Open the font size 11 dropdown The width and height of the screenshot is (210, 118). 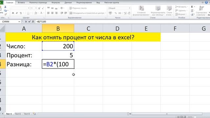tap(36, 8)
